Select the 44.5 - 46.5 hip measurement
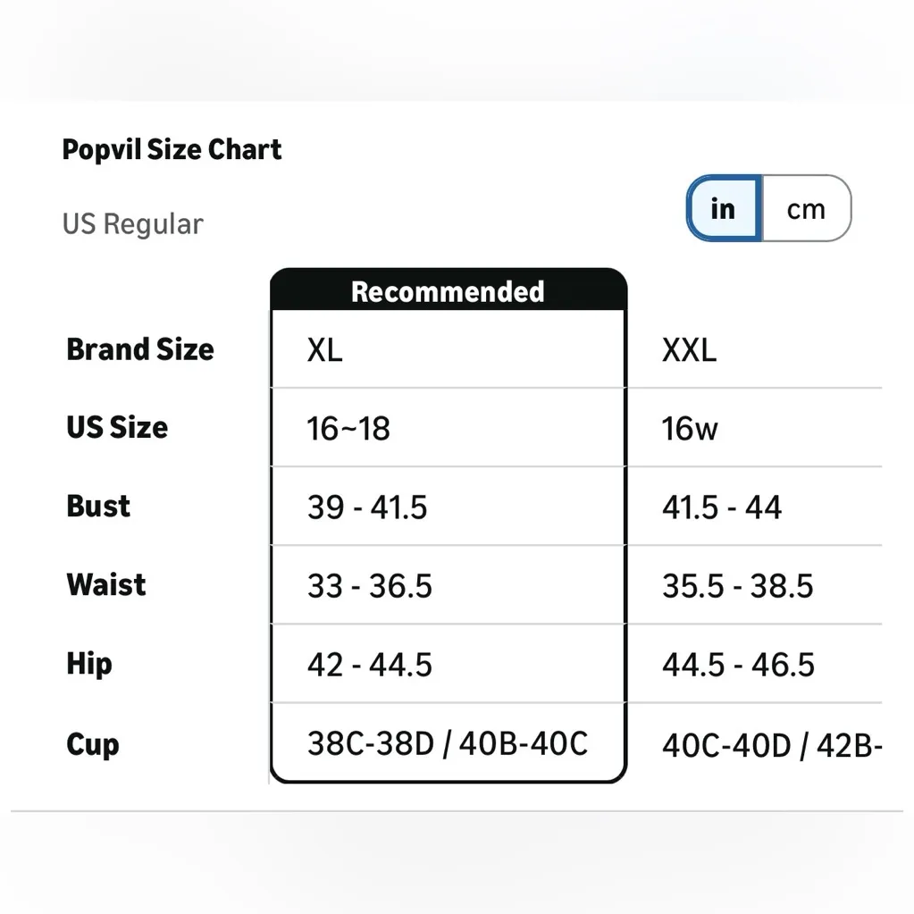914x914 pixels. pyautogui.click(x=738, y=665)
